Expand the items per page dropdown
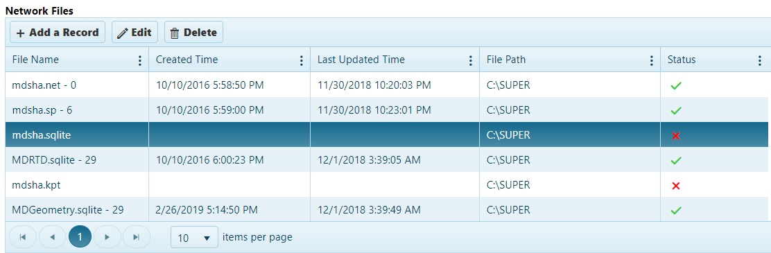 194,238
